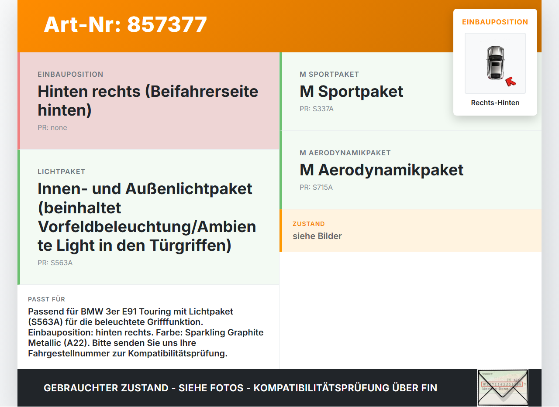Click the PR: none text
Screen dimensions: 559x407
pos(52,128)
